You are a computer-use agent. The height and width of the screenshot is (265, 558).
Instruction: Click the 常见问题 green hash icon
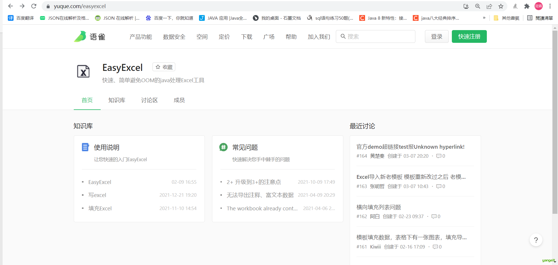223,147
